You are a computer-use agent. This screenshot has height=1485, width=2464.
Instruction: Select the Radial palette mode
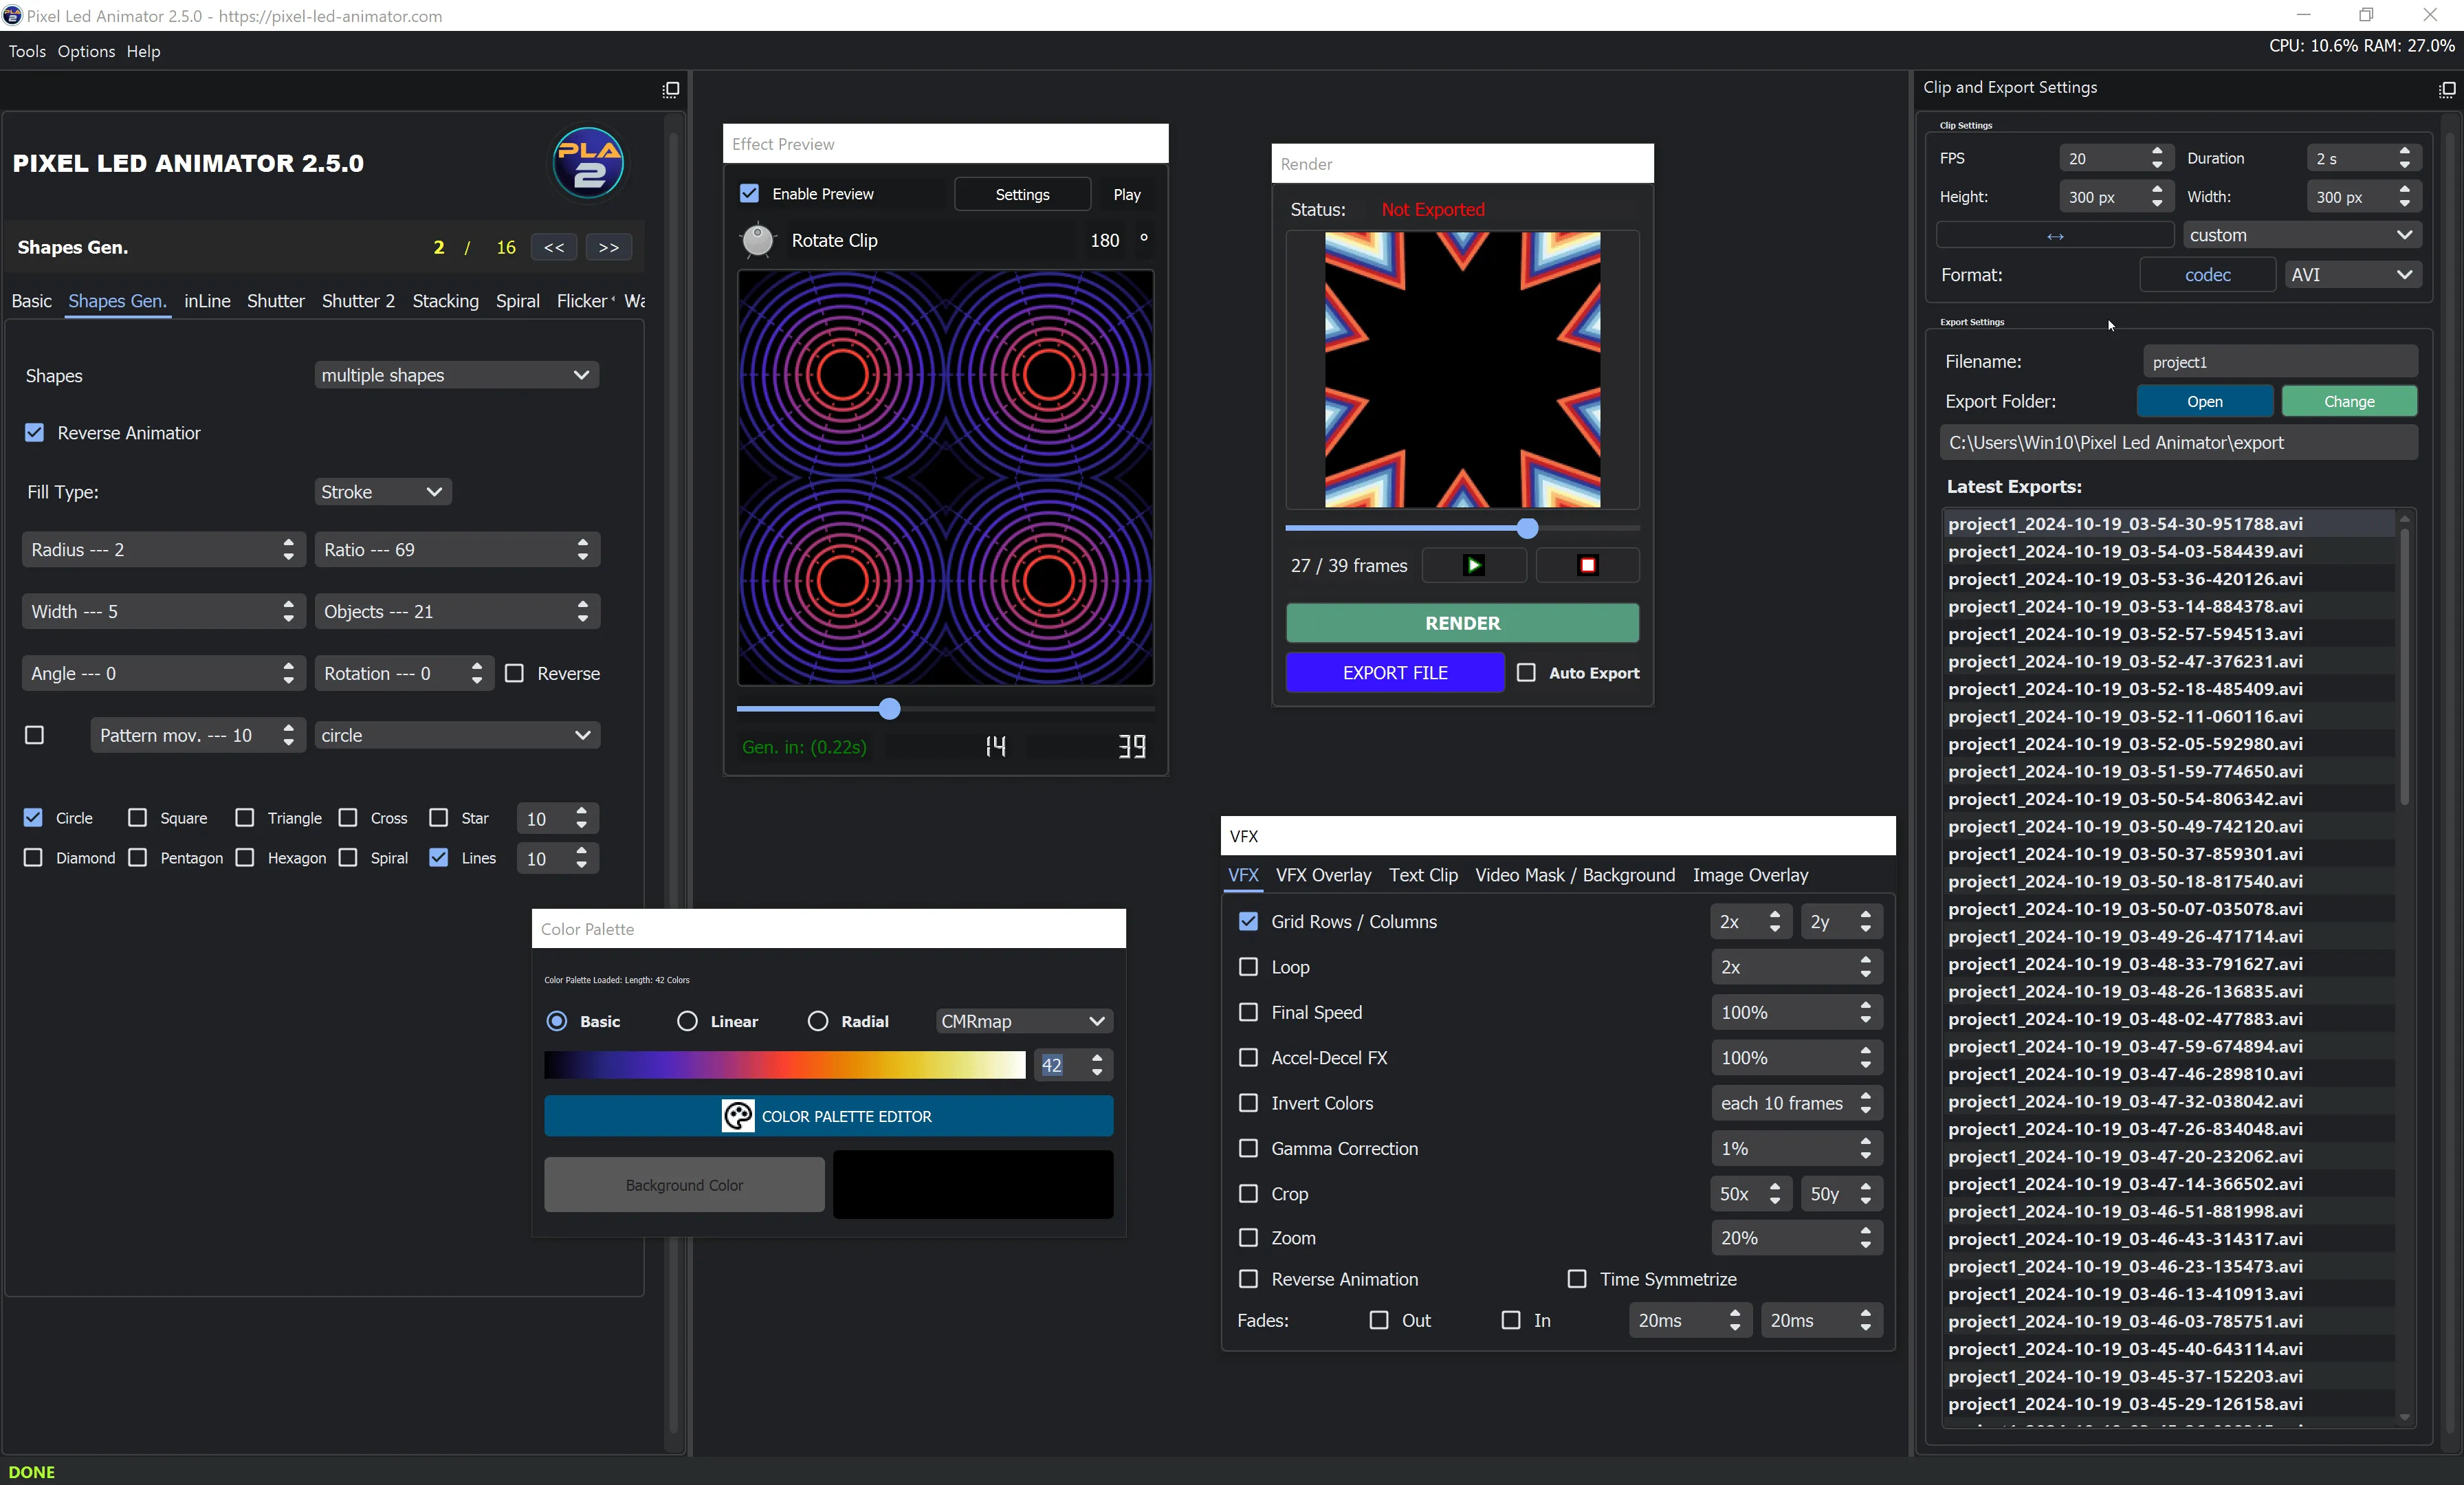(x=818, y=1021)
